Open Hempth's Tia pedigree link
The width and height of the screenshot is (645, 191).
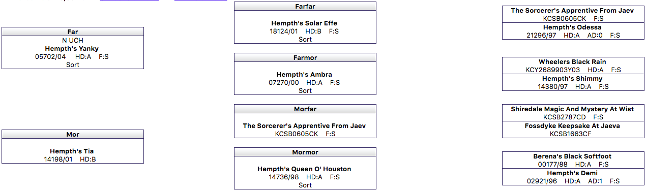[72, 151]
